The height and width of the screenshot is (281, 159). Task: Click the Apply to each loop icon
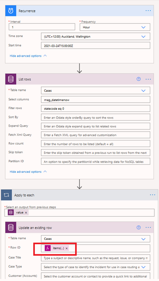click(x=6, y=195)
